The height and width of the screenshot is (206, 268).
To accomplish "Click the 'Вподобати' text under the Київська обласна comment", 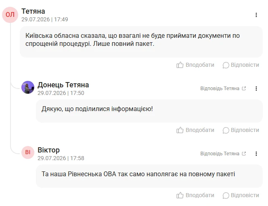I will pyautogui.click(x=200, y=65).
